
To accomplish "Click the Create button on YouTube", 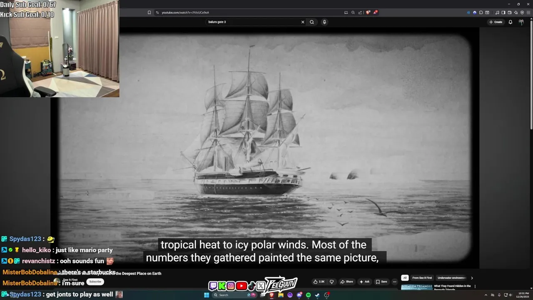I will click(496, 22).
